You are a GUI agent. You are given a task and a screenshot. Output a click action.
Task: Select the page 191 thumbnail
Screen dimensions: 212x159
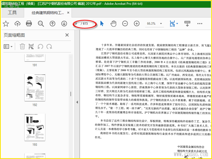[x=35, y=58]
